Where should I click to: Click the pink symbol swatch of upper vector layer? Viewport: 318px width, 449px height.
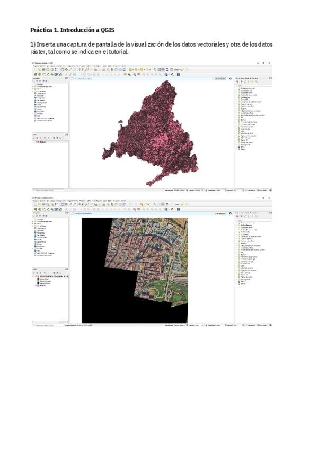[38, 142]
